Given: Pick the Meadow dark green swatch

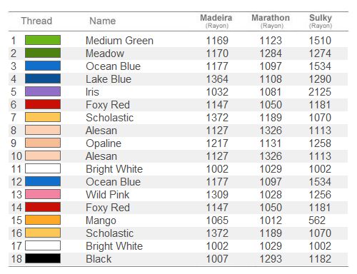Looking at the screenshot, I should point(43,53).
